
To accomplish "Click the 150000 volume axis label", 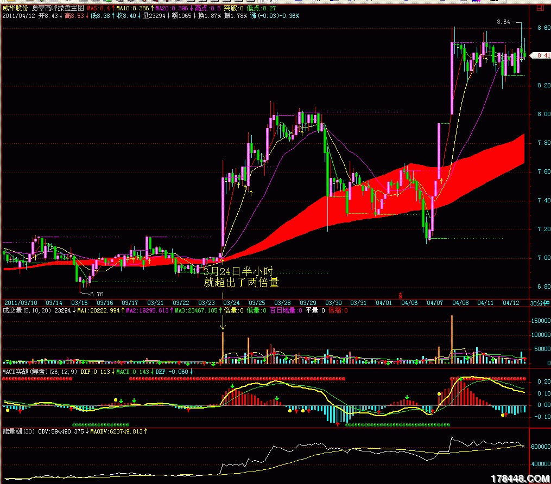I will coord(541,321).
